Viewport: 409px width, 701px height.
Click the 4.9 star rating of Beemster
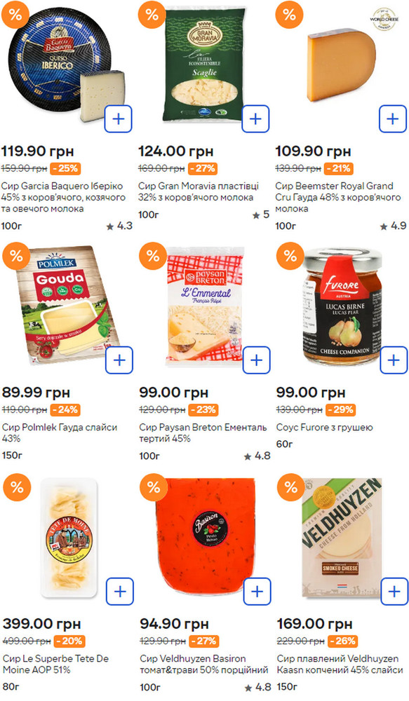(x=393, y=226)
